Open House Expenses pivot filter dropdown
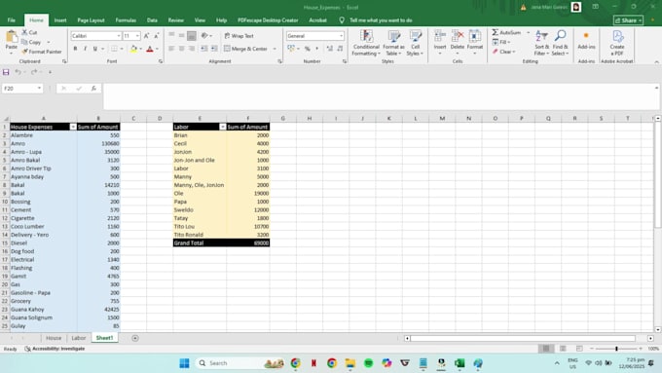 (73, 127)
